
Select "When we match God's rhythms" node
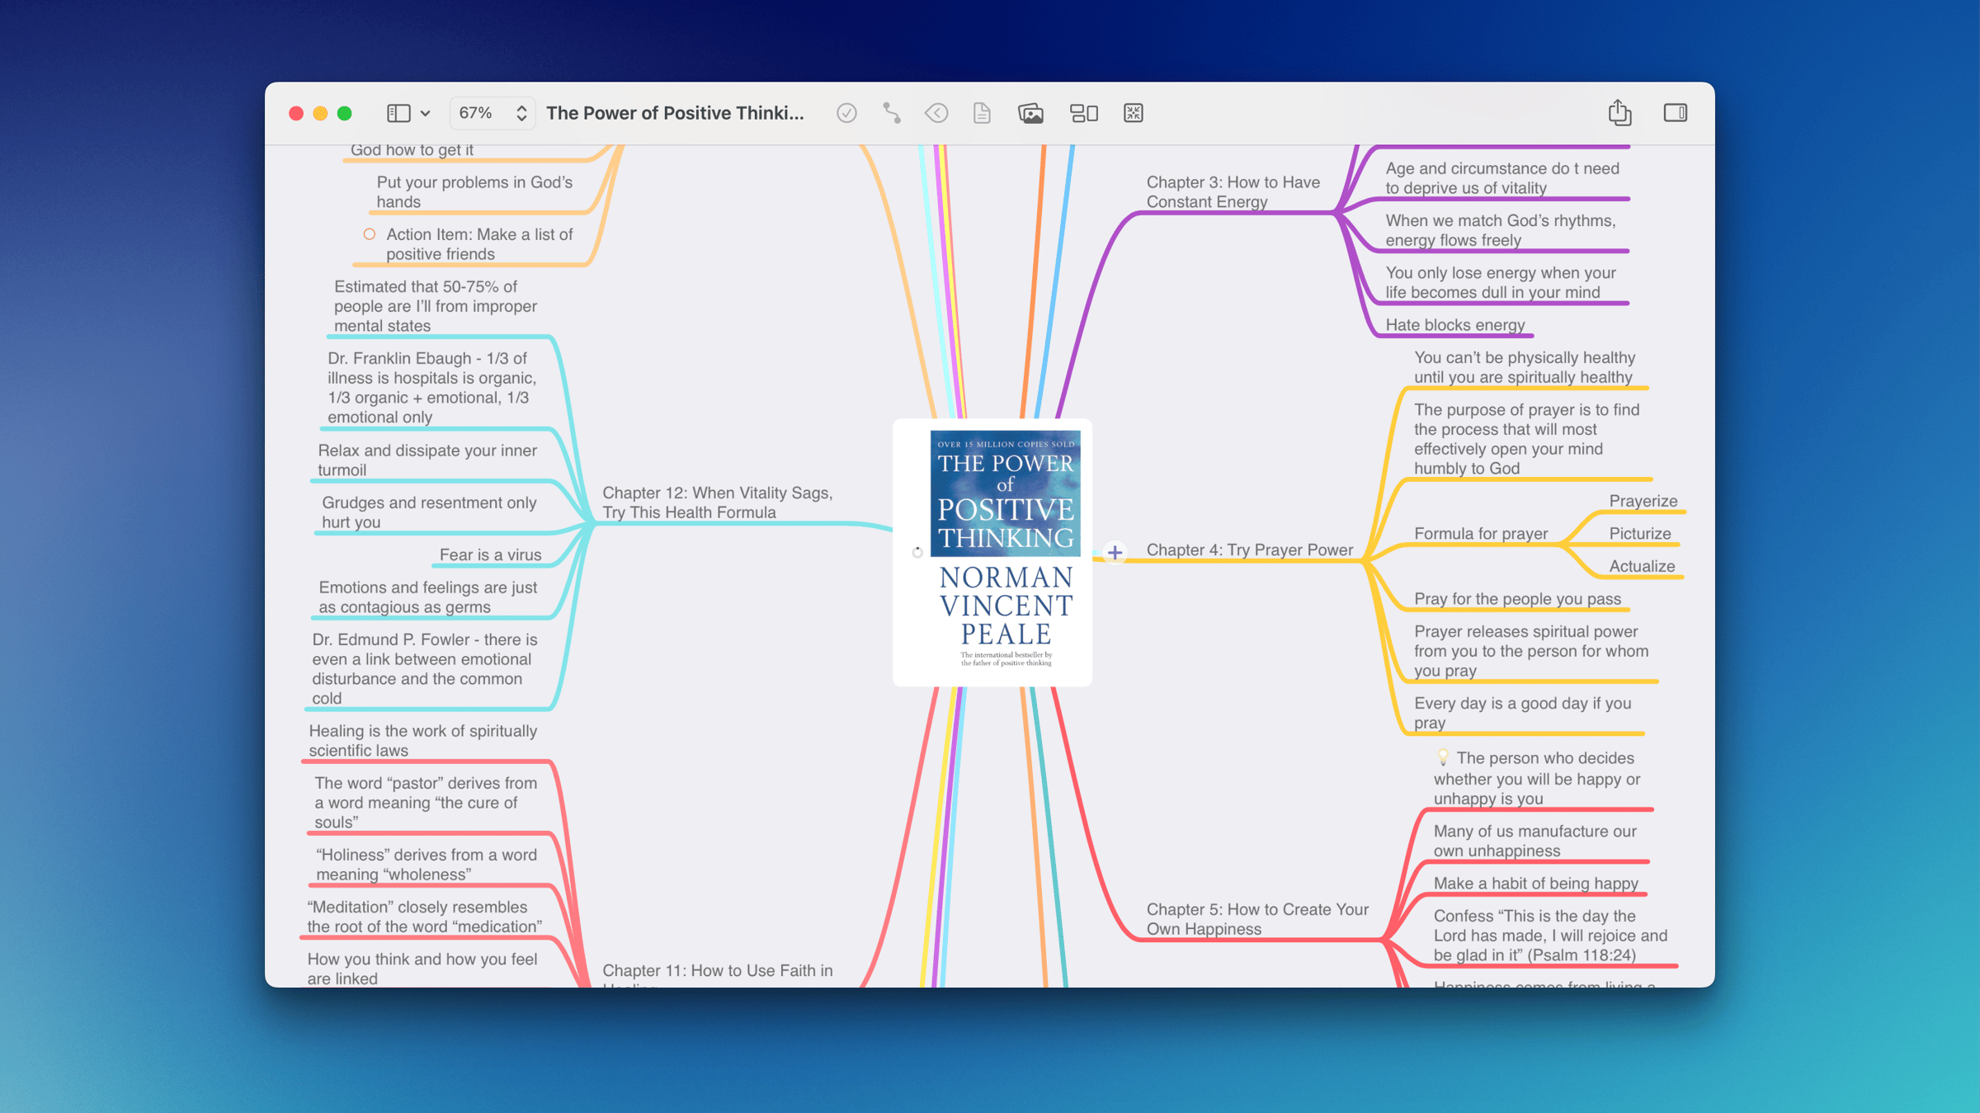1500,230
